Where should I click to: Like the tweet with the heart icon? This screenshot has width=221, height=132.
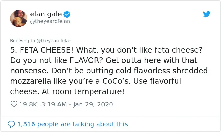pos(14,104)
